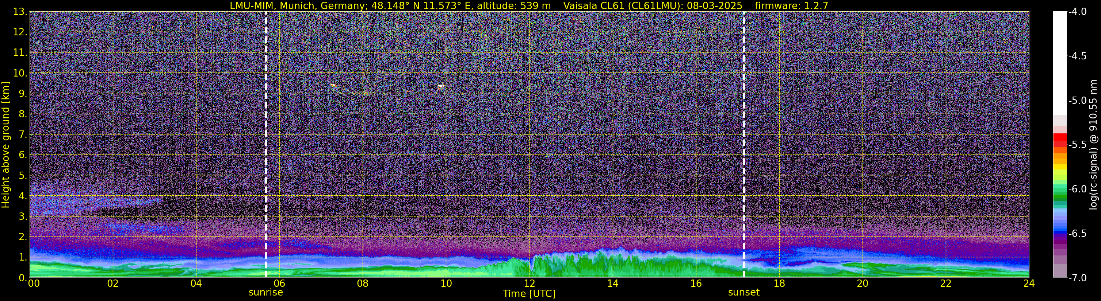Click the '-7.0' colorbar tick label
This screenshot has width=1101, height=301.
[1077, 278]
